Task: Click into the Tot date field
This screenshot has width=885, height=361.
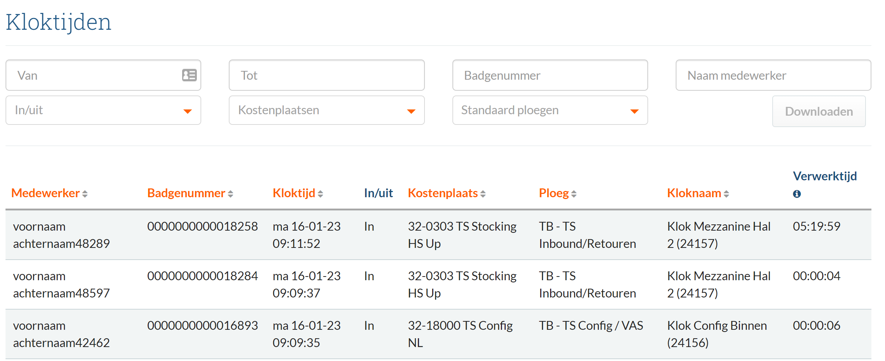Action: click(x=326, y=75)
